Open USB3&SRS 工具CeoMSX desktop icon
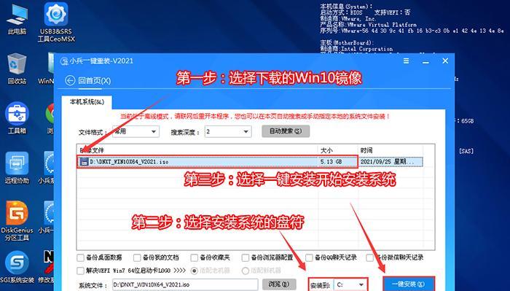Screen dimensions: 510x291 tap(56, 22)
